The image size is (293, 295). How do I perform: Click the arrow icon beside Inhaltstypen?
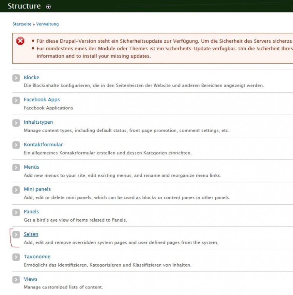coord(16,123)
